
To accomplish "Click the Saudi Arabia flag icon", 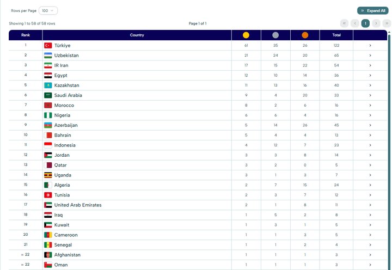I will click(x=48, y=95).
